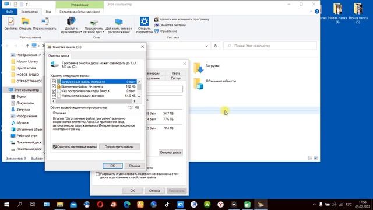Screen dimensions: 373x210
Task: Open Task View on the taskbar
Action: [x=33, y=205]
